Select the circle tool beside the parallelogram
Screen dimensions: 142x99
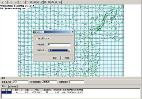(x=45, y=2)
